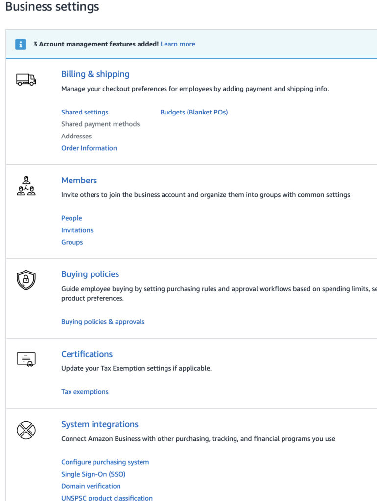Open Single Sign-On (SSO) settings
This screenshot has height=501, width=377.
click(94, 474)
